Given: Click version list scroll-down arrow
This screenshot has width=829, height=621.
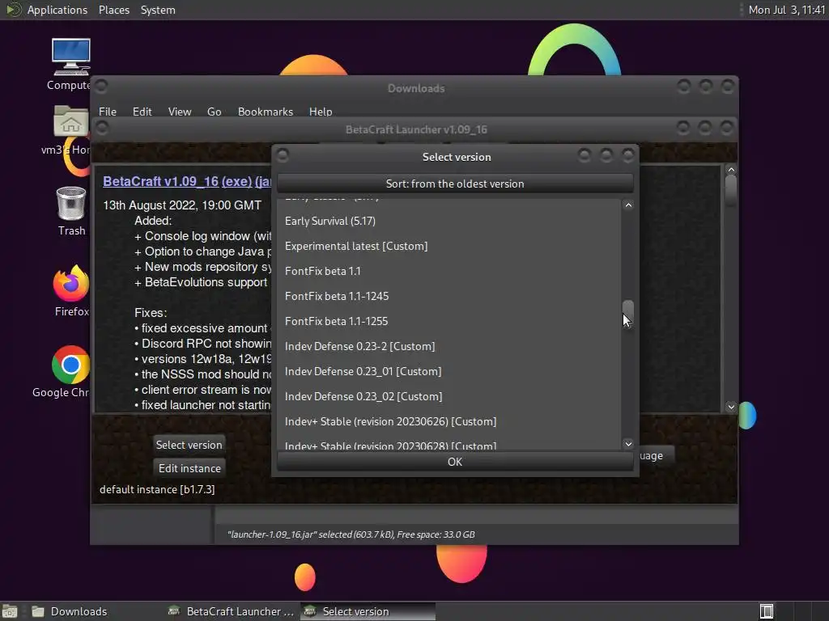Looking at the screenshot, I should tap(628, 444).
